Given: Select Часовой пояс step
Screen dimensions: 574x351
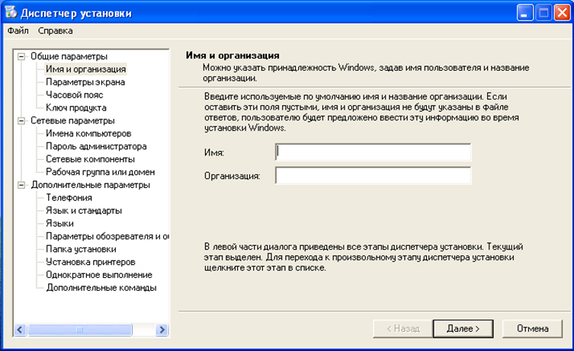Looking at the screenshot, I should pyautogui.click(x=74, y=95).
